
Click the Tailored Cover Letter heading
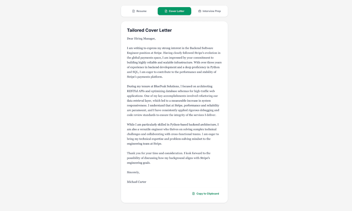(149, 30)
